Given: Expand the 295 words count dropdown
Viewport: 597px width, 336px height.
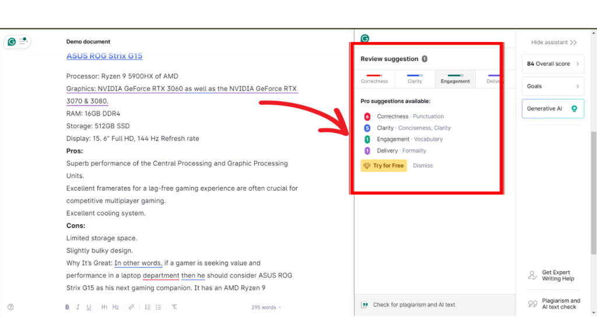Looking at the screenshot, I should tap(266, 307).
